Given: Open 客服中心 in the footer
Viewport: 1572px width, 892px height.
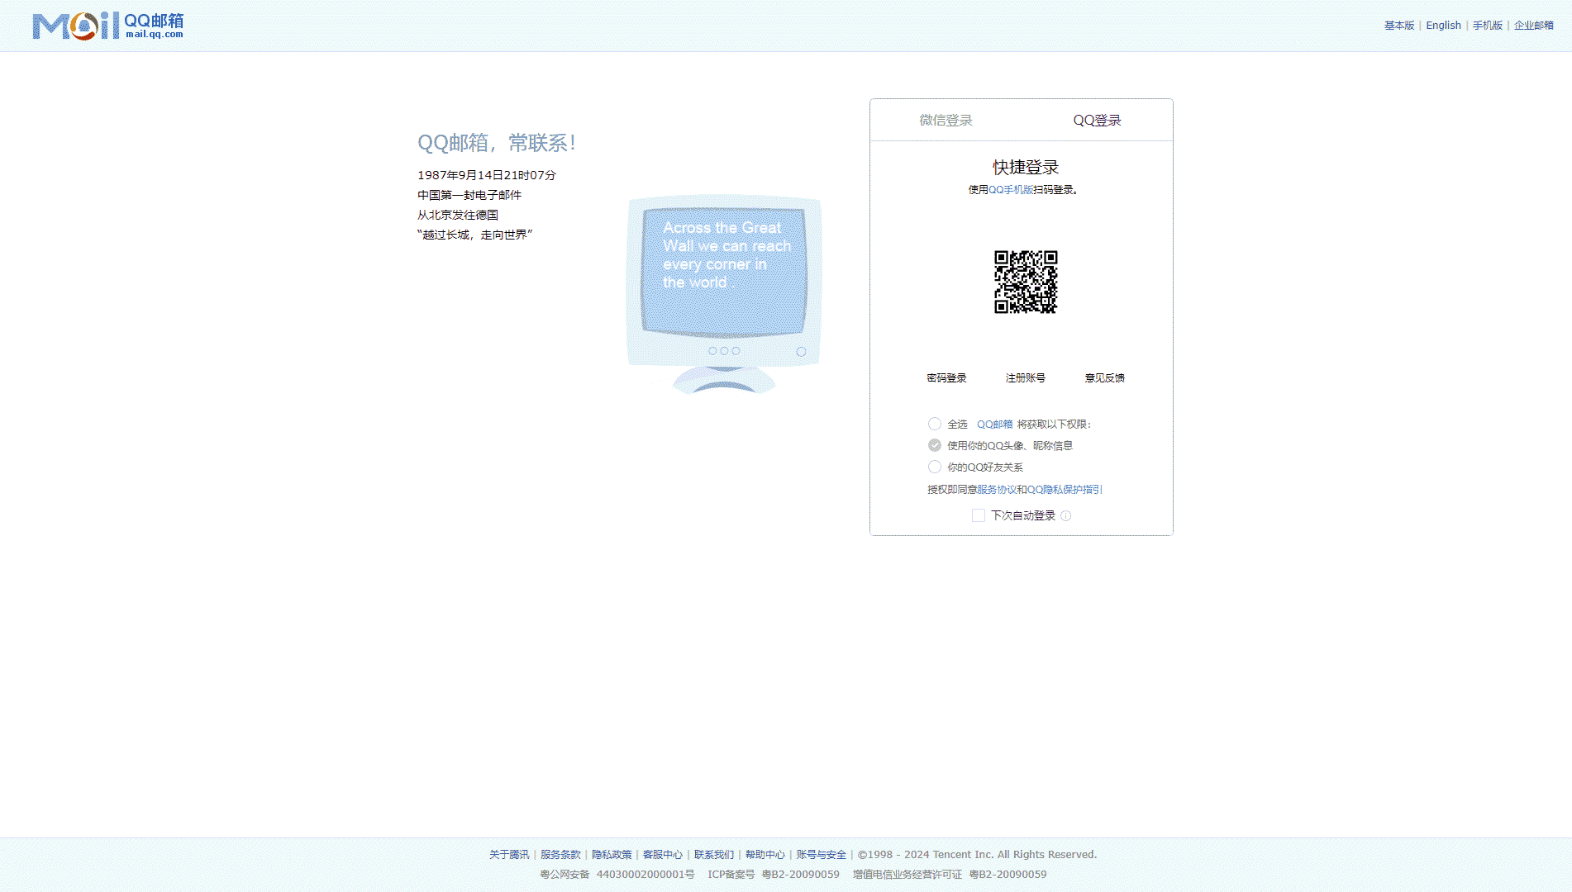Looking at the screenshot, I should [x=663, y=855].
